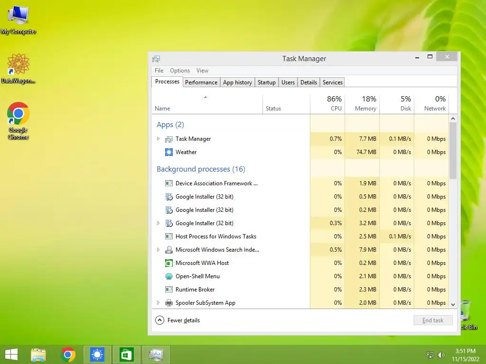Select the Google Chrome desktop shortcut

coord(18,121)
